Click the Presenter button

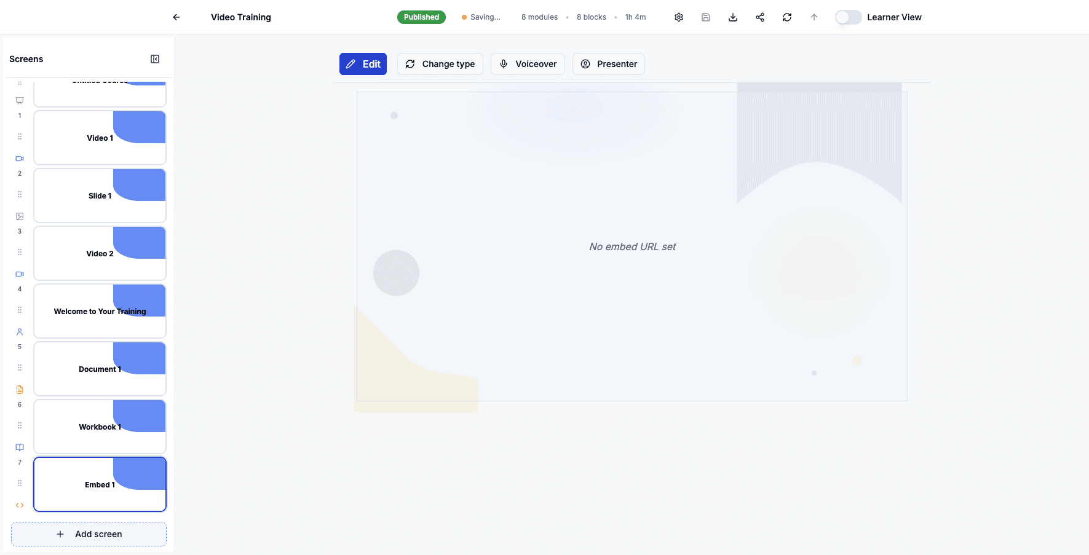point(609,64)
